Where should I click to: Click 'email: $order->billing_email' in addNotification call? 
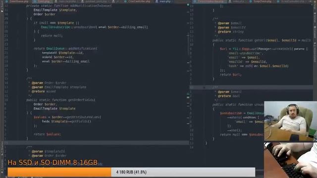66,61
